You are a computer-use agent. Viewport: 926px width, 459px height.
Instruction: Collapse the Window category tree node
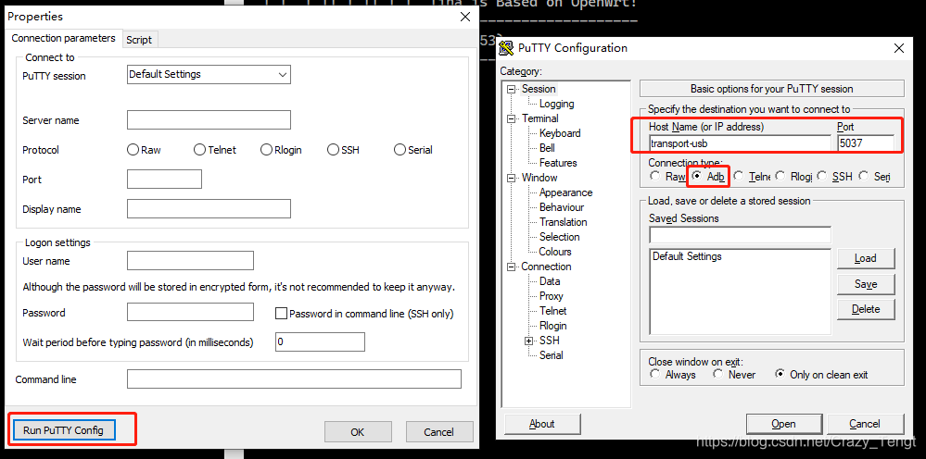(x=512, y=178)
